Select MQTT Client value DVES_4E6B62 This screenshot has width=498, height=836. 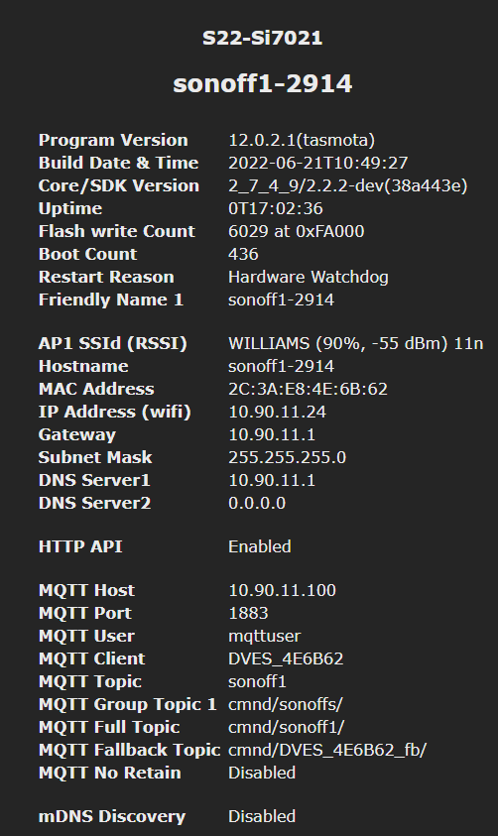click(287, 659)
